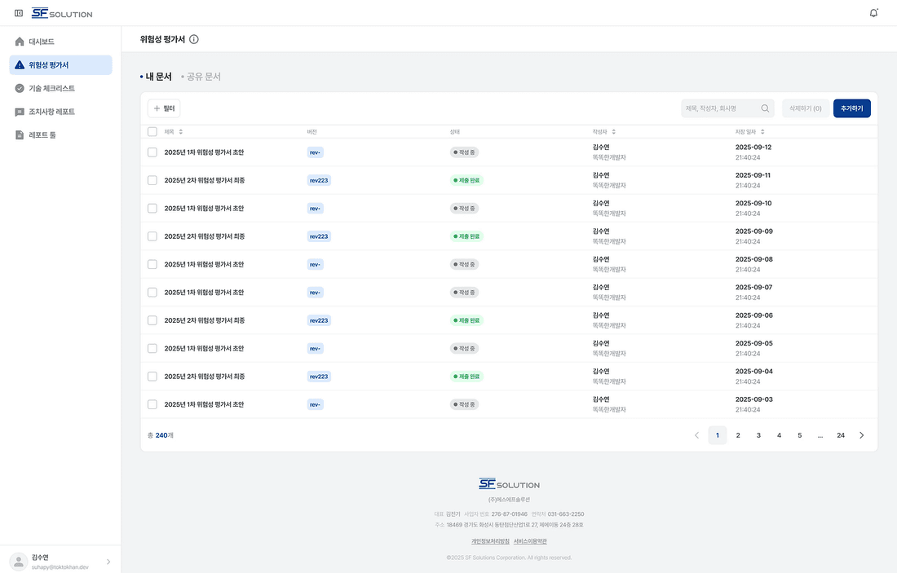Check the row dated 2025-09-07
The image size is (897, 573).
(152, 293)
